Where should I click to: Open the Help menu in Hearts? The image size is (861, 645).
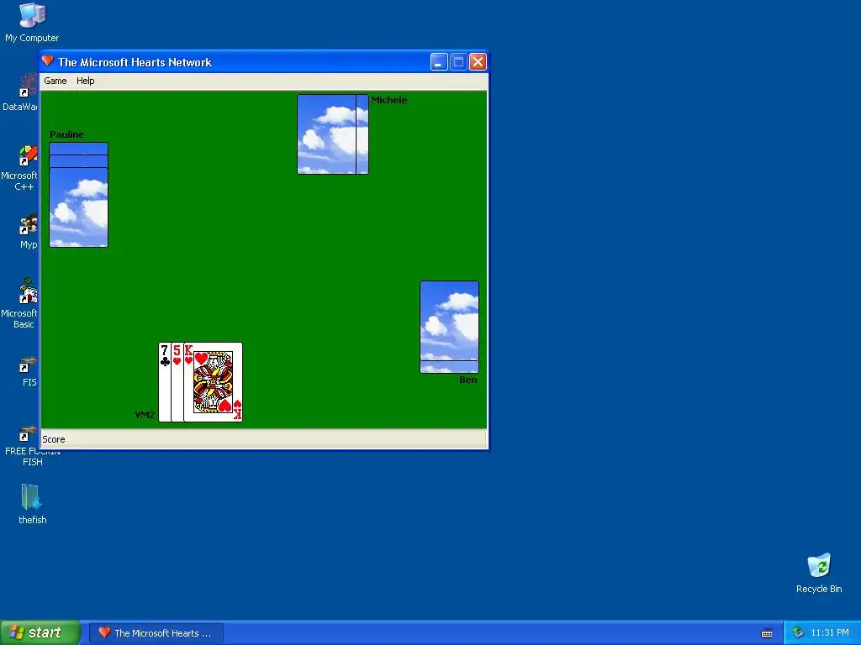[x=85, y=81]
